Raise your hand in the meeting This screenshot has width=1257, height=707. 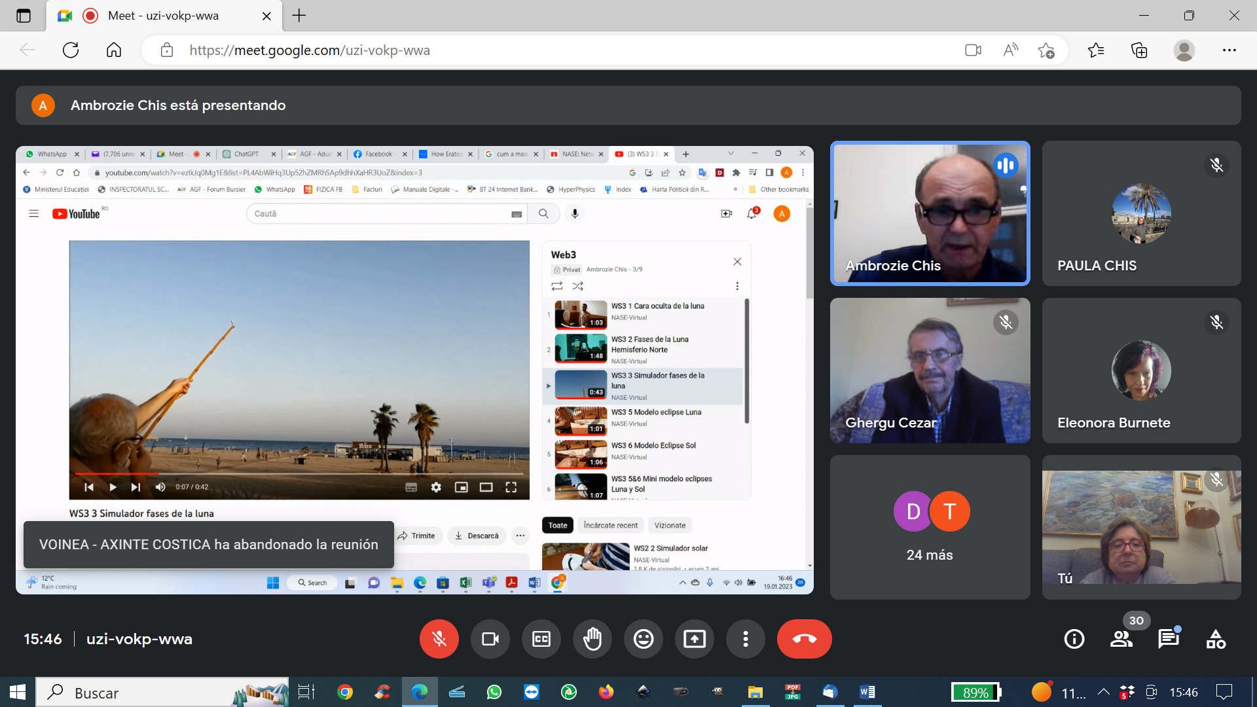(592, 639)
